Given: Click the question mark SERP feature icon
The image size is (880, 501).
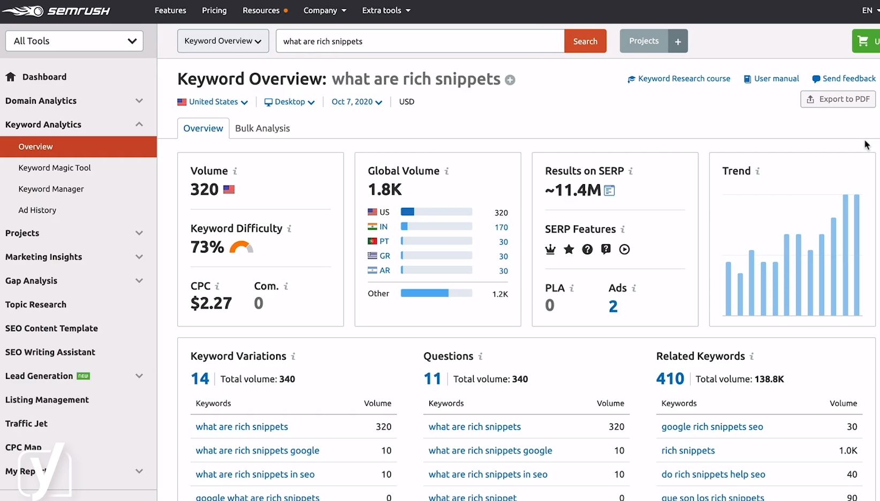Looking at the screenshot, I should click(587, 249).
